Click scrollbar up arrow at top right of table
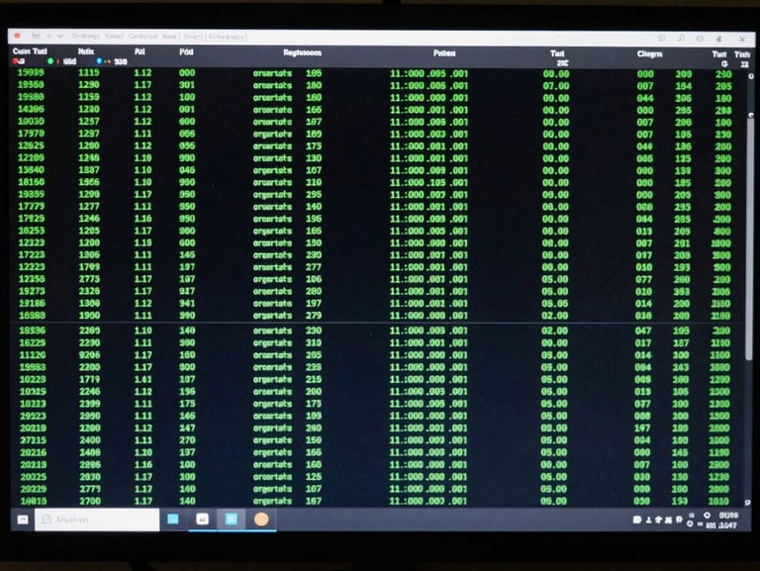The height and width of the screenshot is (571, 760). click(751, 76)
